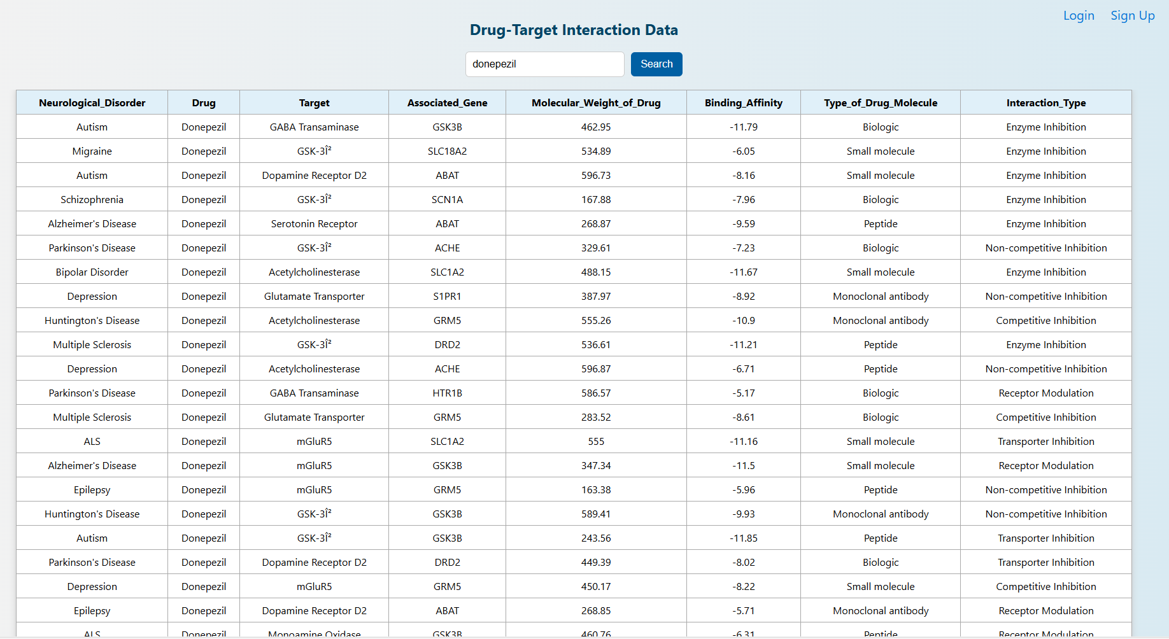Click binding affinity value -7.96
Viewport: 1169px width, 639px height.
coord(744,199)
